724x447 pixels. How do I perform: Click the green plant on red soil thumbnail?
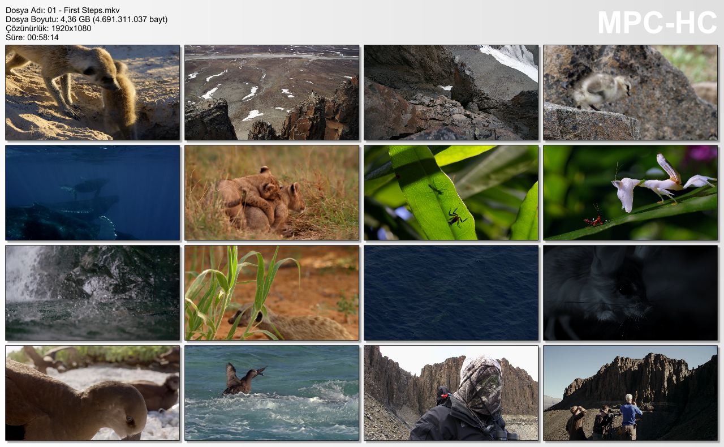point(271,293)
